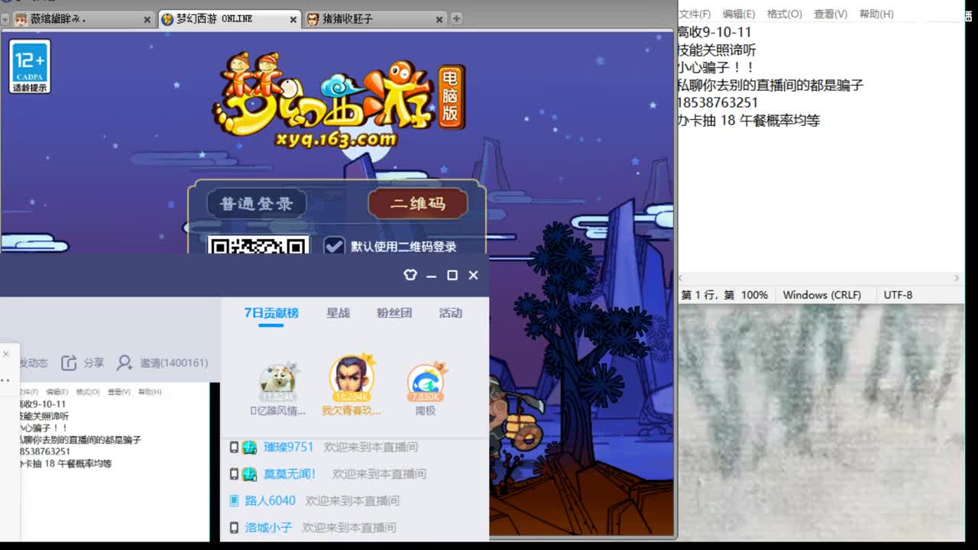Open the 南极 contributor avatar

tap(426, 381)
